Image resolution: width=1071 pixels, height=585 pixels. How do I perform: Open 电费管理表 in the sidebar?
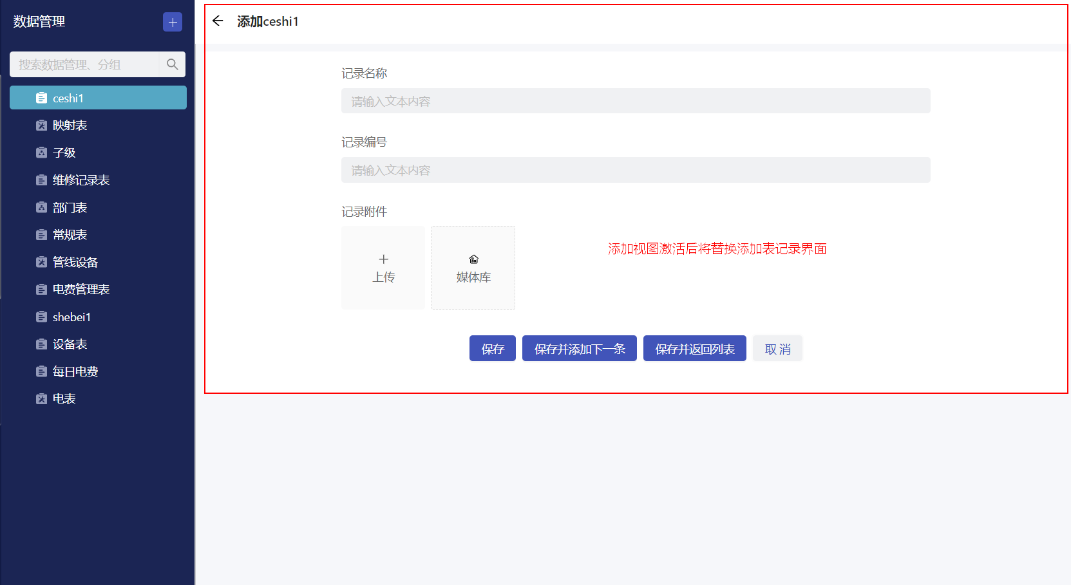(98, 290)
